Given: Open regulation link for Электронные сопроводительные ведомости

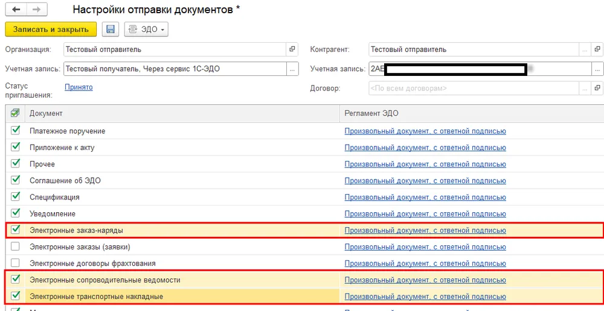Looking at the screenshot, I should coord(425,280).
